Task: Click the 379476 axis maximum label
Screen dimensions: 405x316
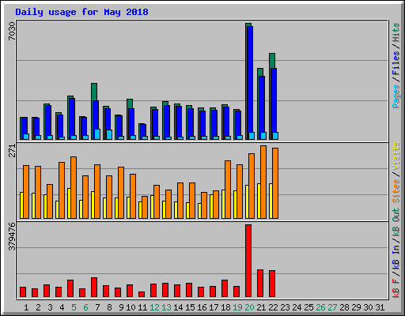Action: (x=12, y=236)
